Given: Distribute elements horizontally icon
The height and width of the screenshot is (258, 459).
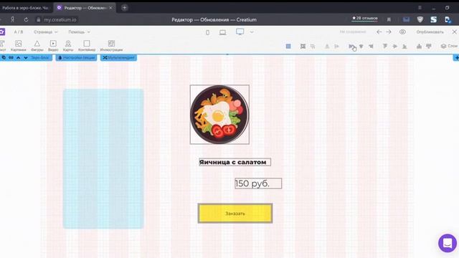Looking at the screenshot, I should coord(419,46).
